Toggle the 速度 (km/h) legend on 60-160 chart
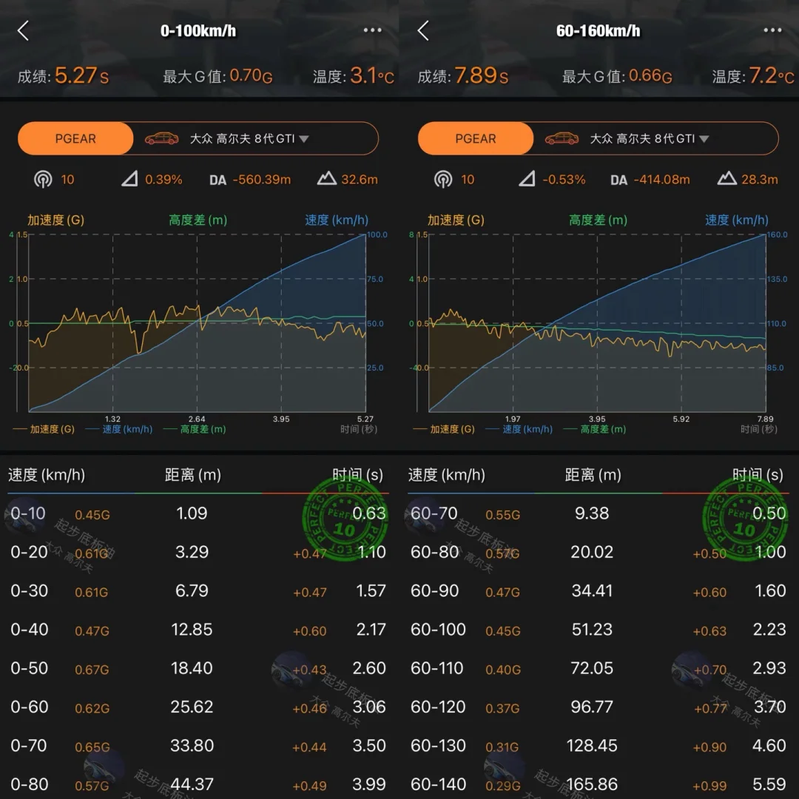This screenshot has height=799, width=799. [519, 429]
